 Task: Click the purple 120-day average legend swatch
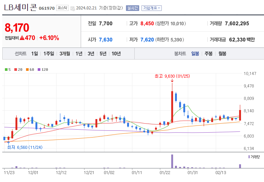pos(39,69)
